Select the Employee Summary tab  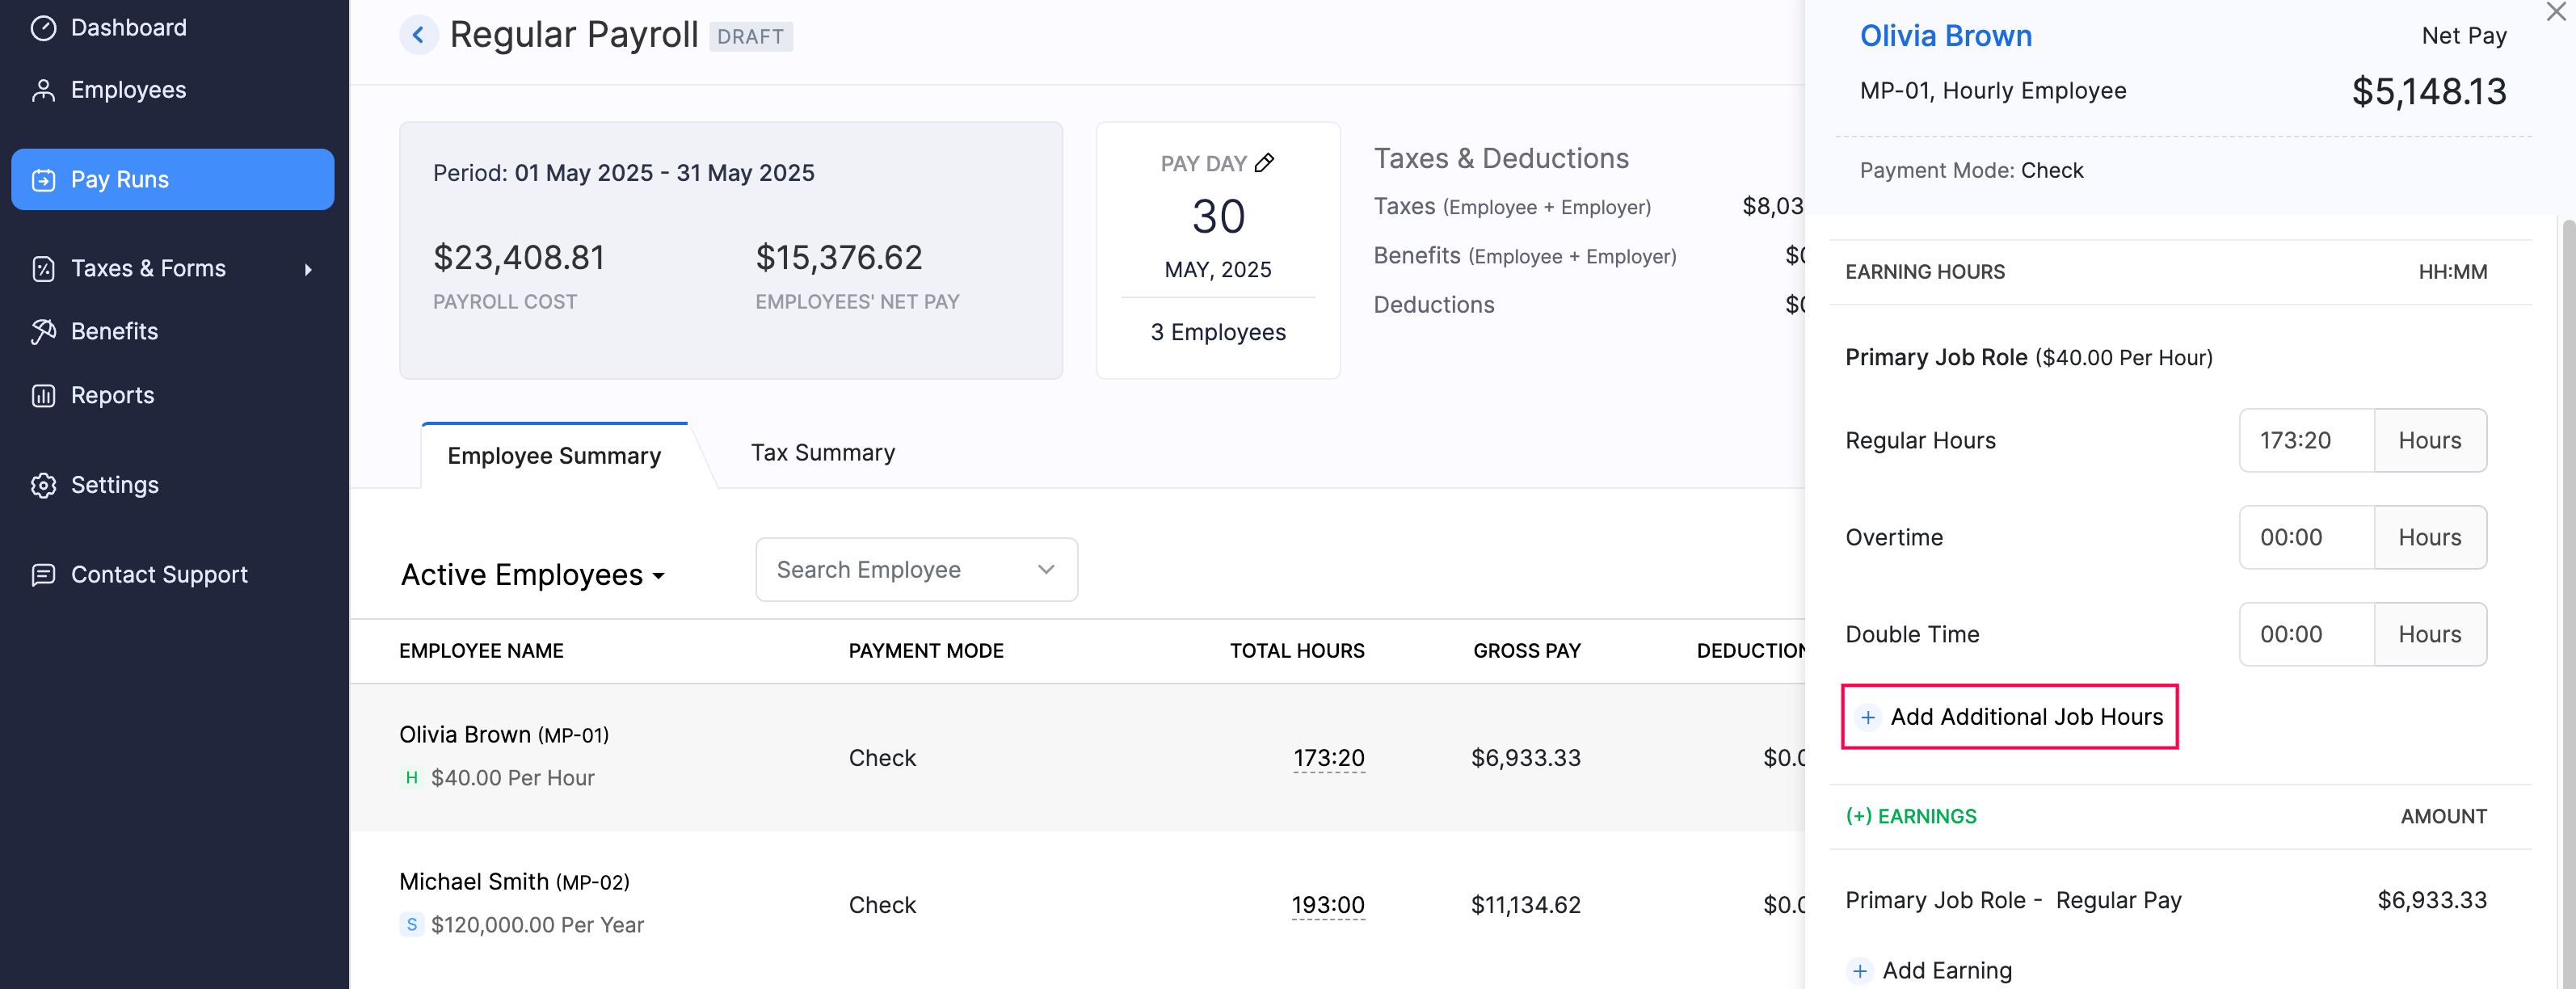click(554, 456)
